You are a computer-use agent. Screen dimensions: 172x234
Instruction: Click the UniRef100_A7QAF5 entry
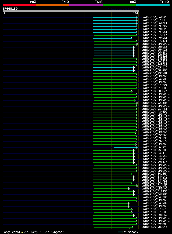tap(154, 35)
